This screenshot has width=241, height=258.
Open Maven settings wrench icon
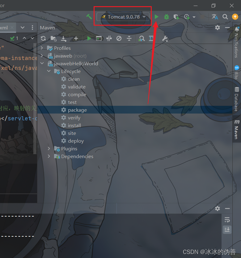pos(165,39)
